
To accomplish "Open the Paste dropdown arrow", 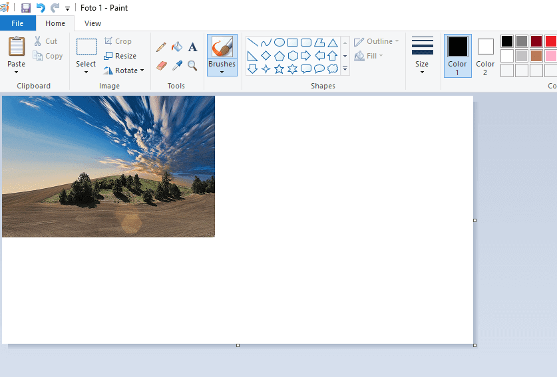I will [x=17, y=72].
